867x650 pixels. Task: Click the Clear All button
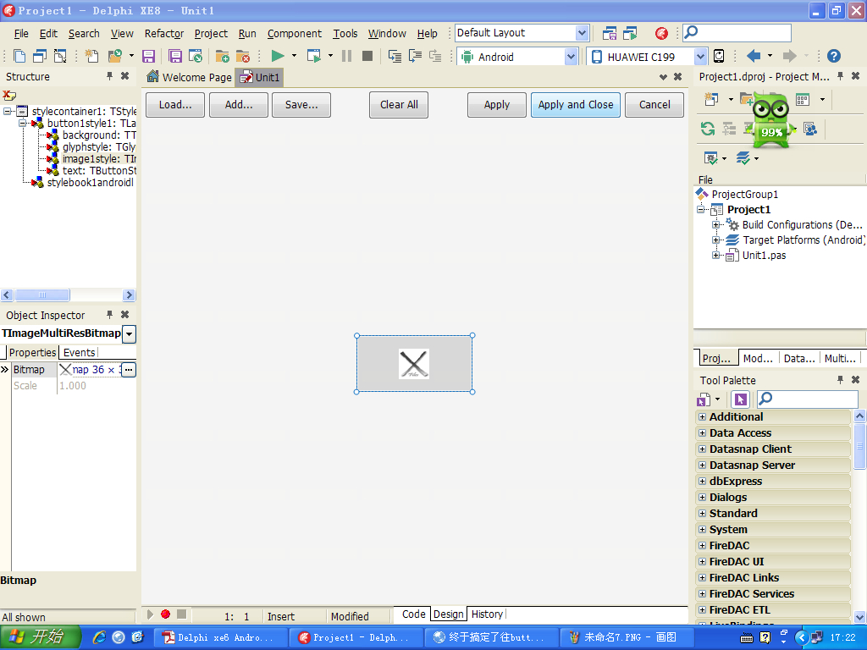[x=399, y=105]
